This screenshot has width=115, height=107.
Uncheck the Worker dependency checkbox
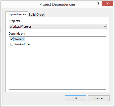(12, 39)
